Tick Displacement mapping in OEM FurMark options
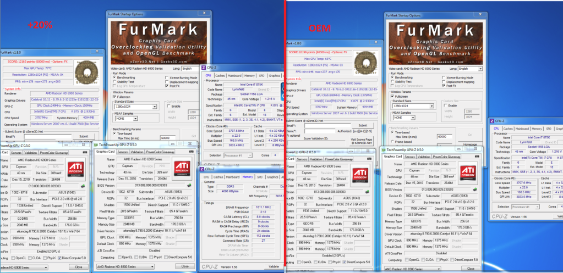Viewport: 563px width, 273px height. 444,82
